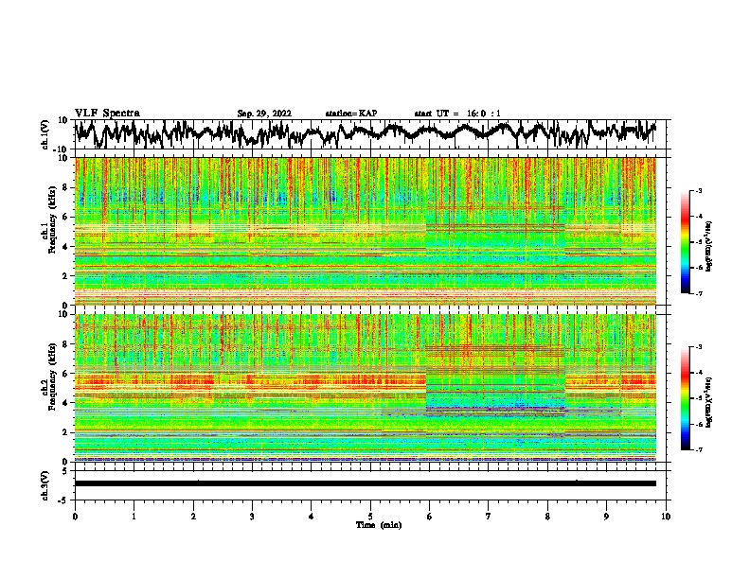
Task: Select the "Sep. 29, 2022" date text
Action: click(x=264, y=114)
